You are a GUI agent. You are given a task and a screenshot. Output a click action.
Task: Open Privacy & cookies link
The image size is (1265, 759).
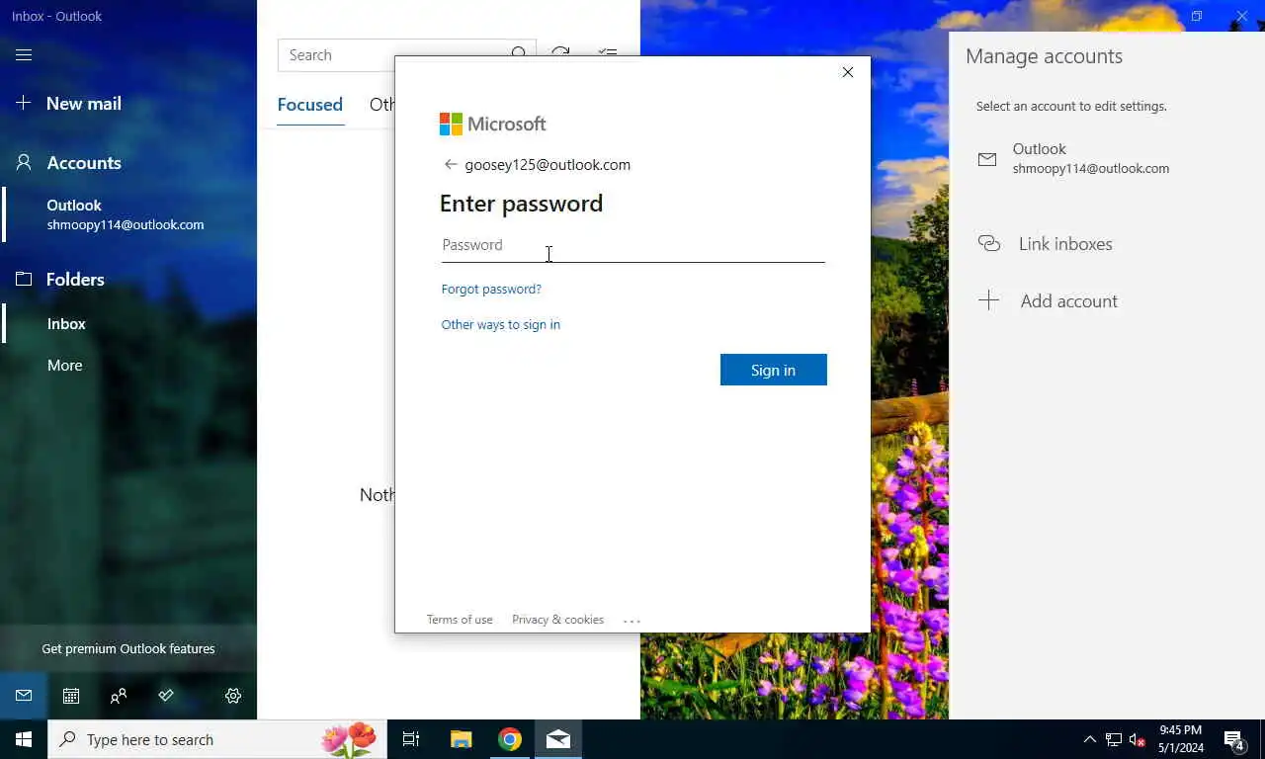[x=557, y=620]
